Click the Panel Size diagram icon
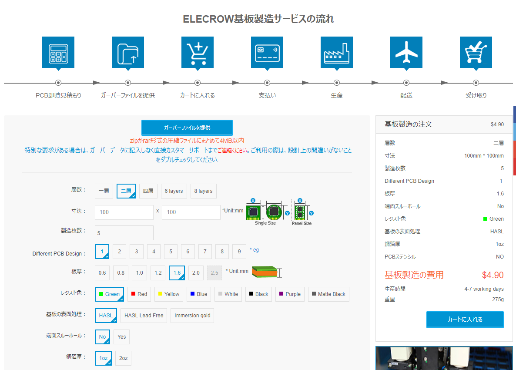The image size is (516, 370). coord(300,212)
